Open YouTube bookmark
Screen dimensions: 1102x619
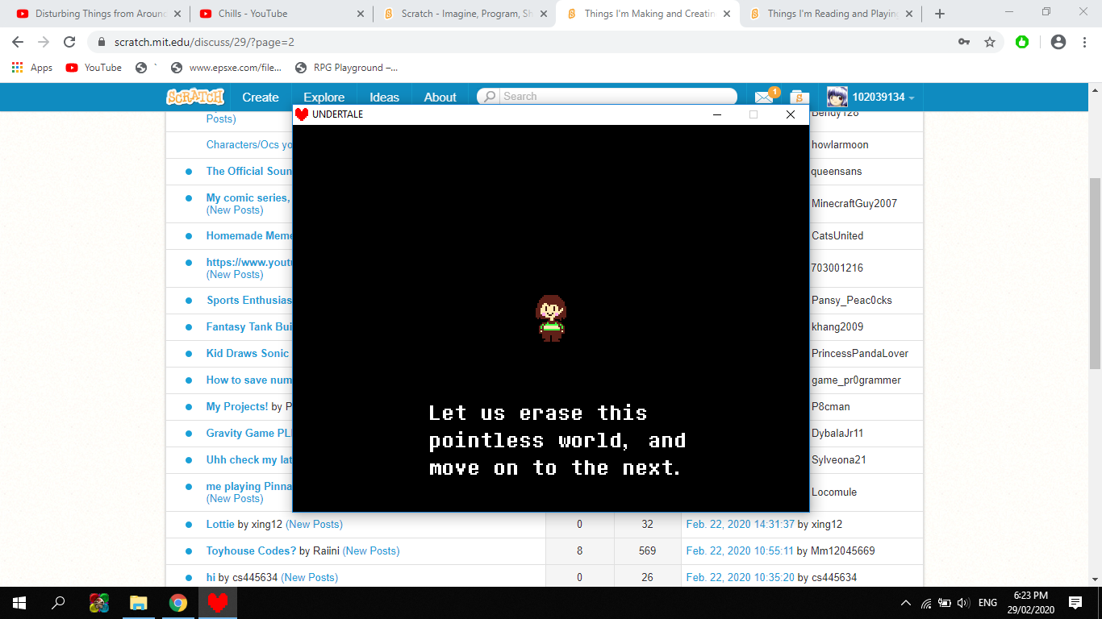coord(94,68)
